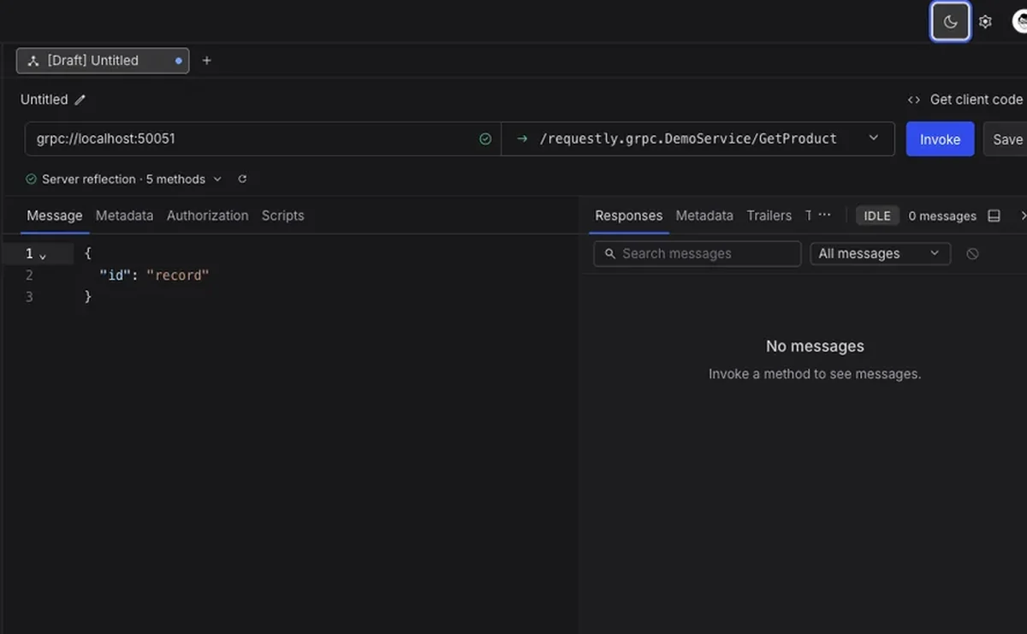Open the Scripts tab
This screenshot has height=634, width=1027.
click(x=282, y=216)
